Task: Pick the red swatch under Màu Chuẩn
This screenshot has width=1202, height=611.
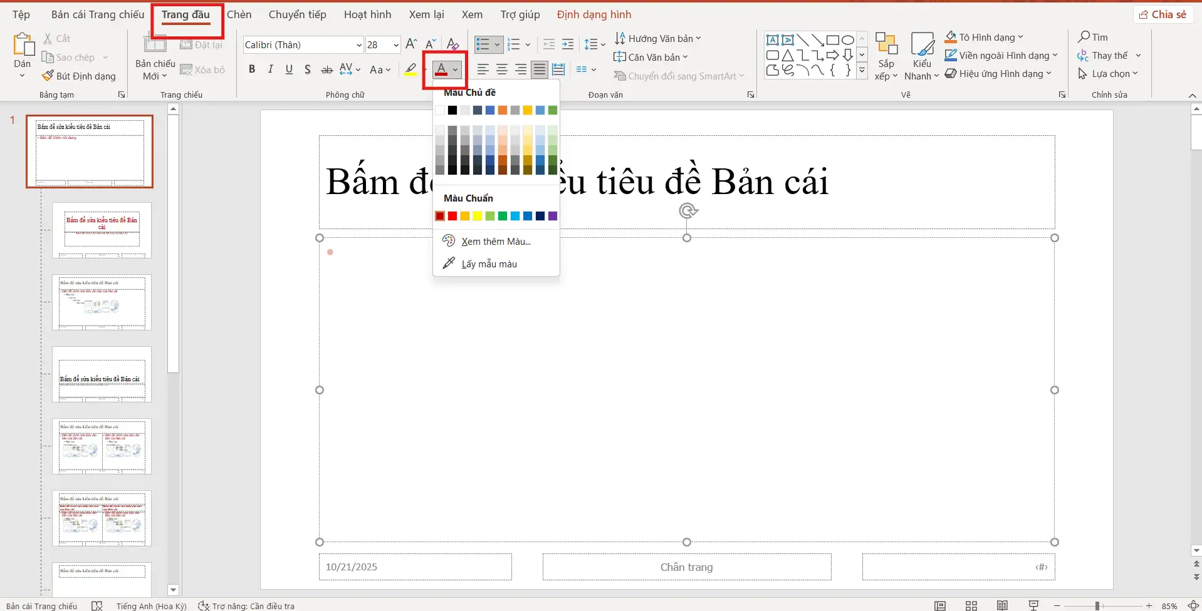Action: pyautogui.click(x=452, y=216)
